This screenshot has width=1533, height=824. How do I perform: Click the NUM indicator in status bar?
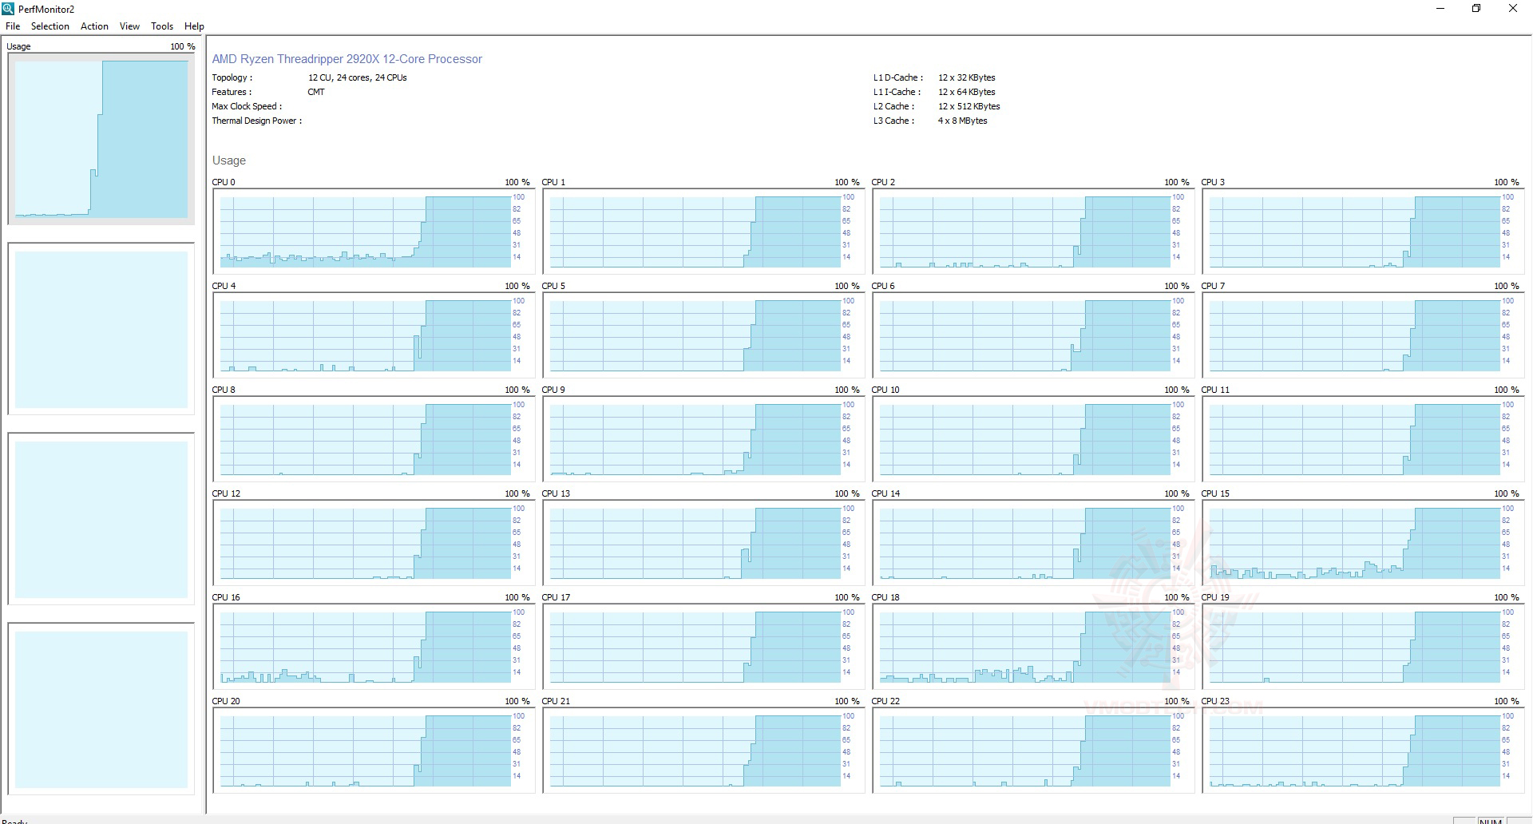[1490, 820]
